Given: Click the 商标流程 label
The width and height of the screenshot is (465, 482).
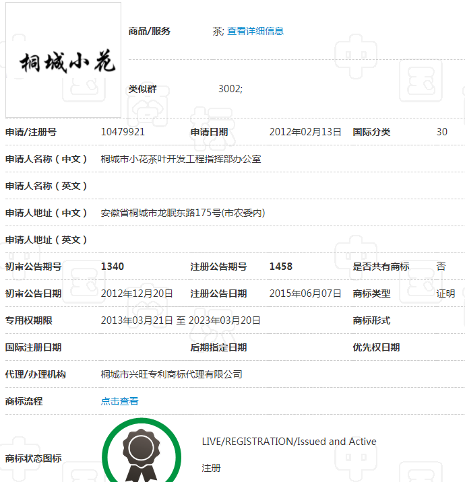Looking at the screenshot, I should tap(24, 401).
